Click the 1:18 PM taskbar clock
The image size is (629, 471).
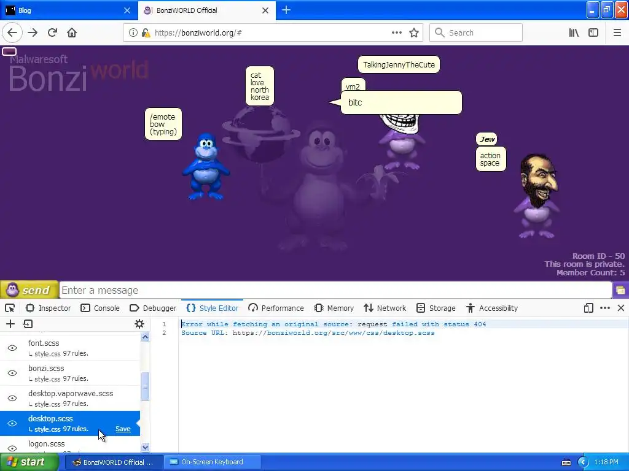tap(606, 462)
